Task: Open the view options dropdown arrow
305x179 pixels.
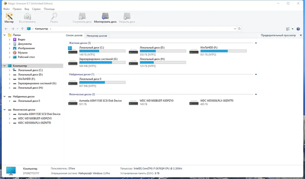Action: pos(292,29)
